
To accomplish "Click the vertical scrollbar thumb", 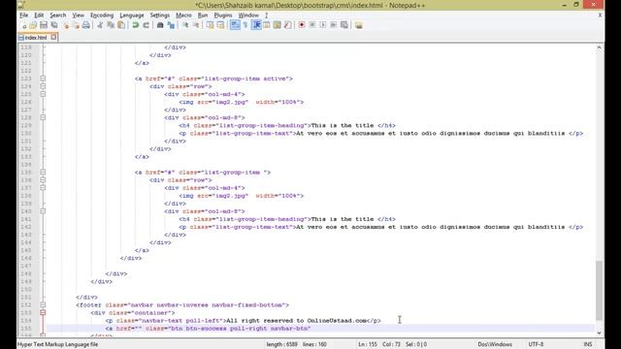I will [x=599, y=290].
